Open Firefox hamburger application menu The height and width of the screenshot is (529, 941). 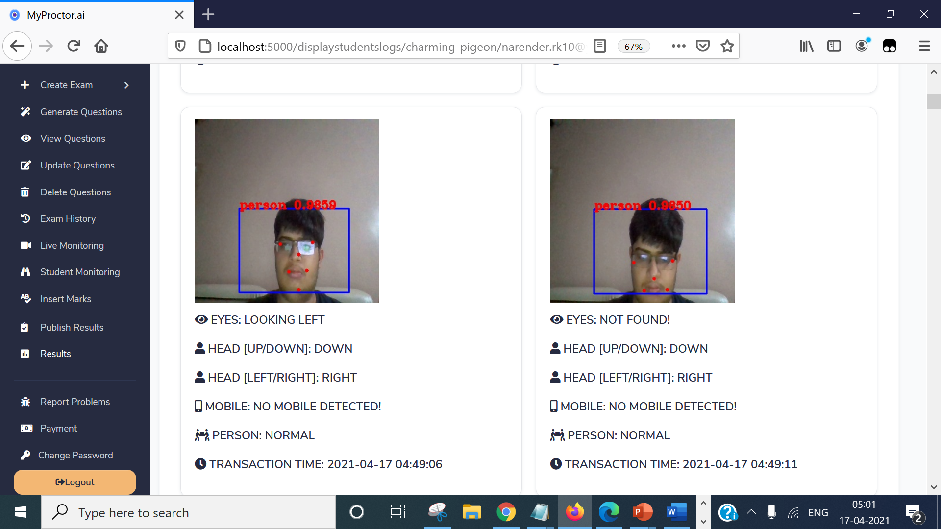tap(924, 46)
